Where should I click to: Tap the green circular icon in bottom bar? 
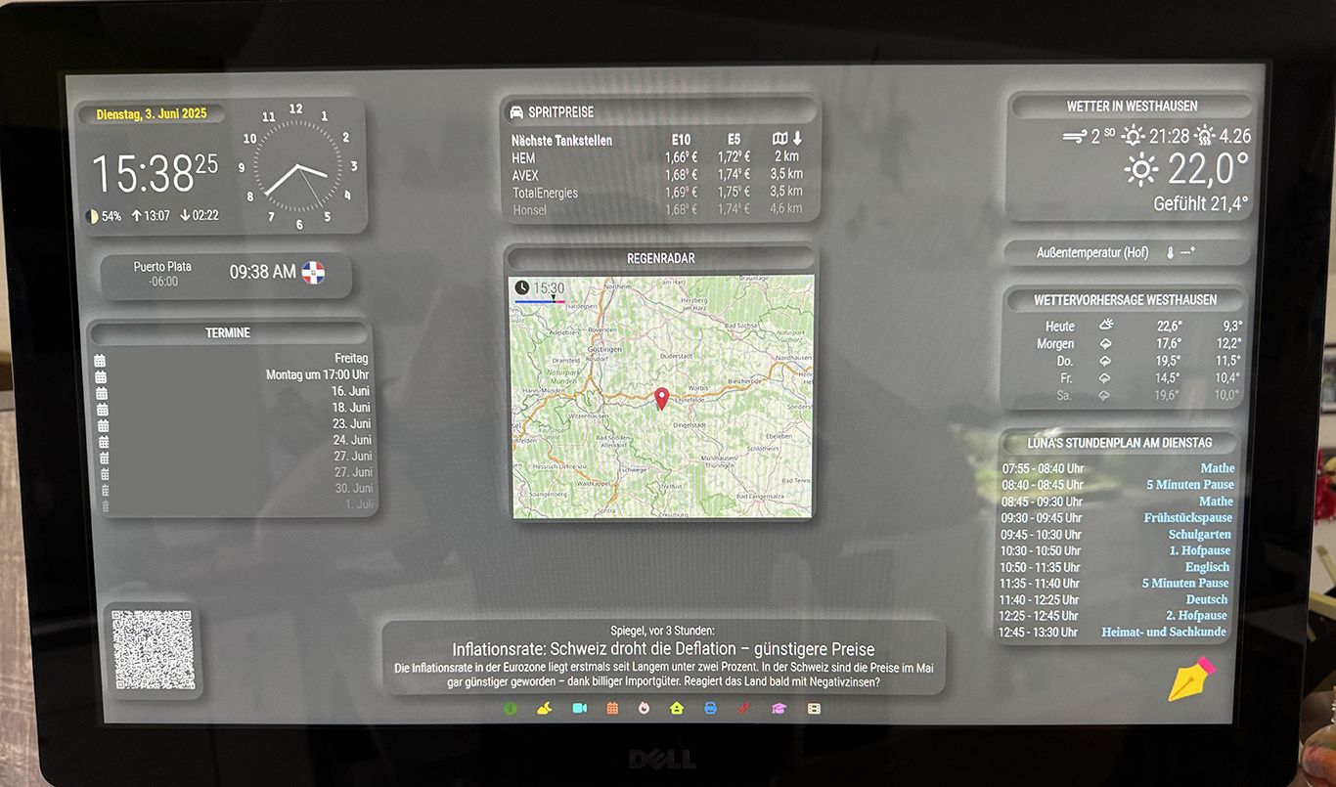[511, 708]
